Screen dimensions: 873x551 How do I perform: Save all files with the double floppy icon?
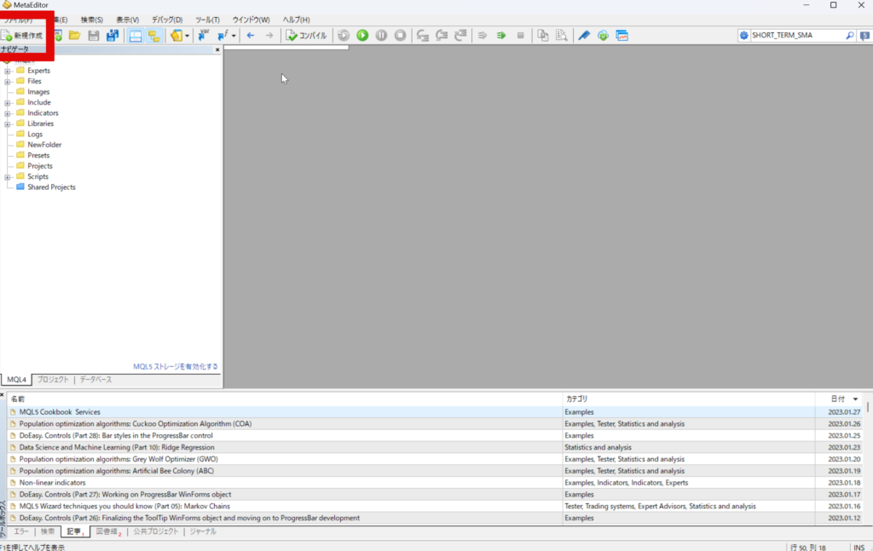113,36
